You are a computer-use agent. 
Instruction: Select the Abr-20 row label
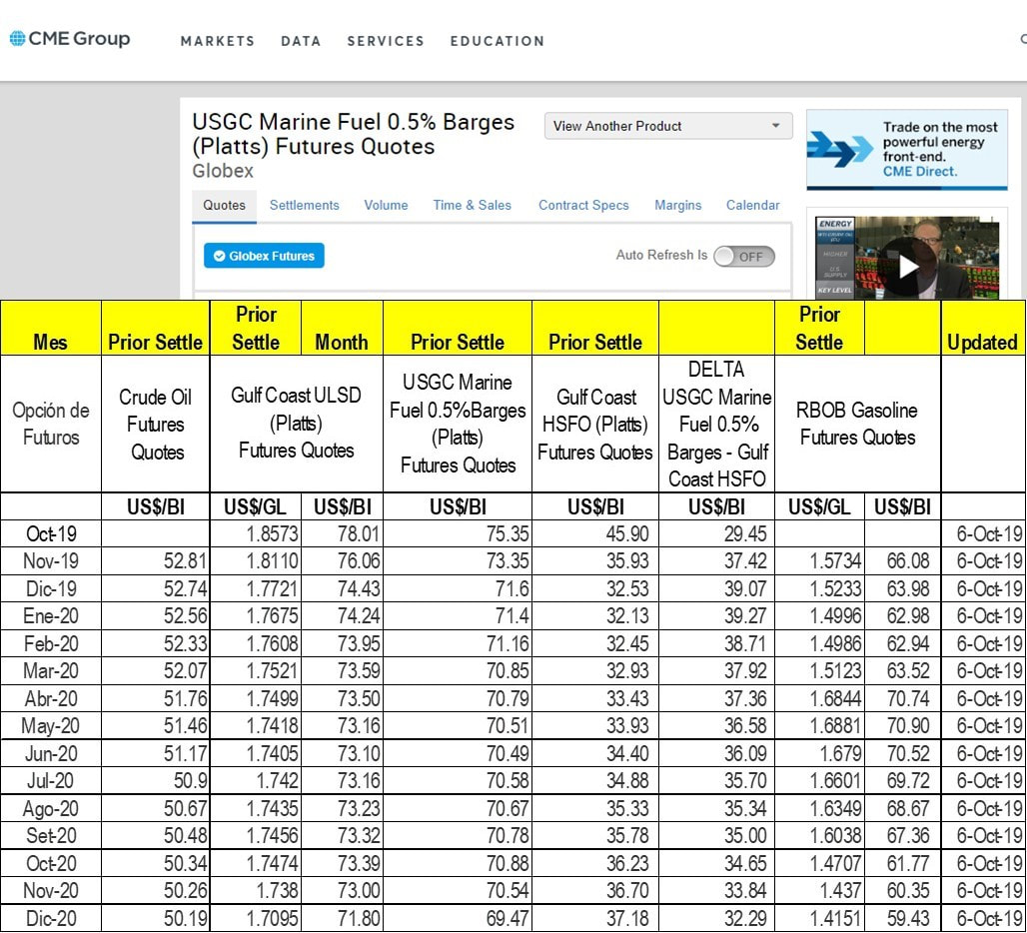pos(51,698)
